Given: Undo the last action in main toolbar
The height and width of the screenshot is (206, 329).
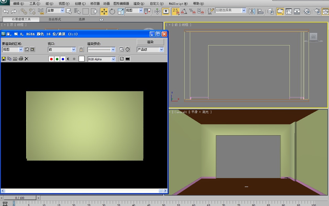Looking at the screenshot, I should point(6,11).
